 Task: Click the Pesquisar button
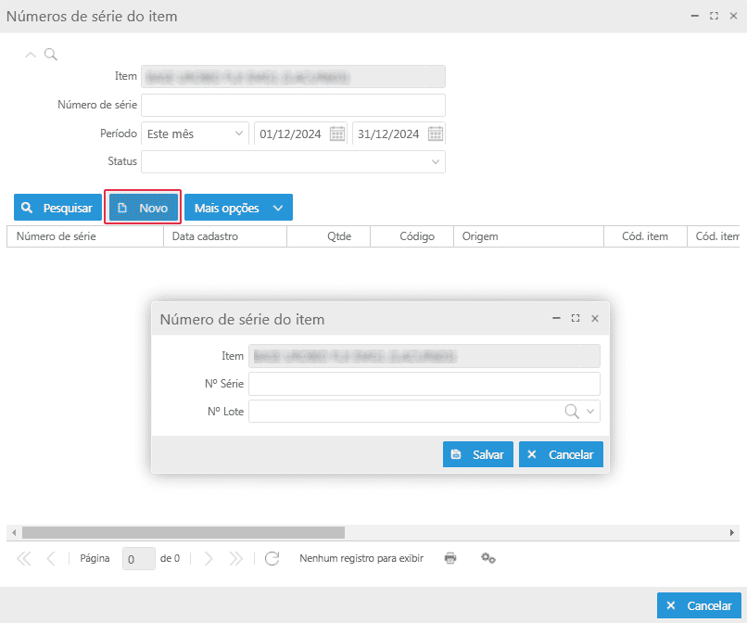click(57, 208)
